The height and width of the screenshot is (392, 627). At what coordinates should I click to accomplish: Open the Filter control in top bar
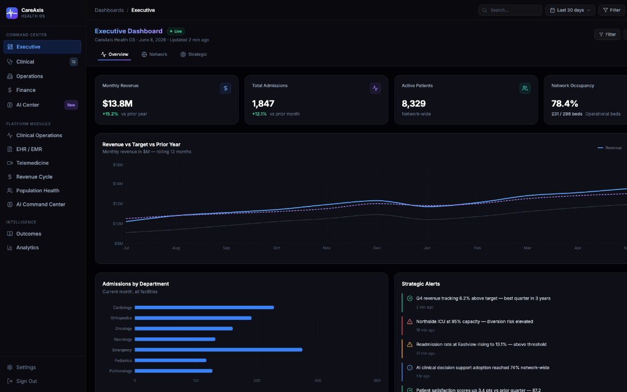click(612, 10)
